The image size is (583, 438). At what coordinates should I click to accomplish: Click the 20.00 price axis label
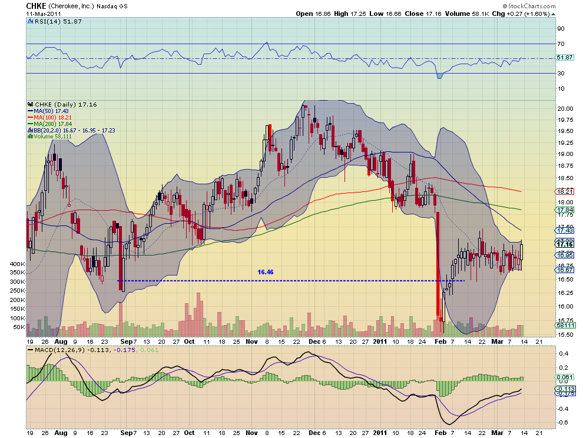point(565,108)
